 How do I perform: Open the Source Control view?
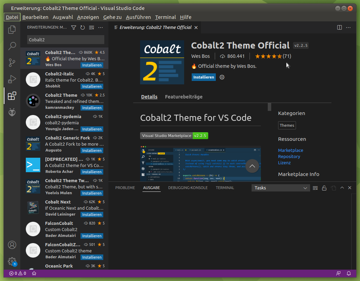click(12, 62)
